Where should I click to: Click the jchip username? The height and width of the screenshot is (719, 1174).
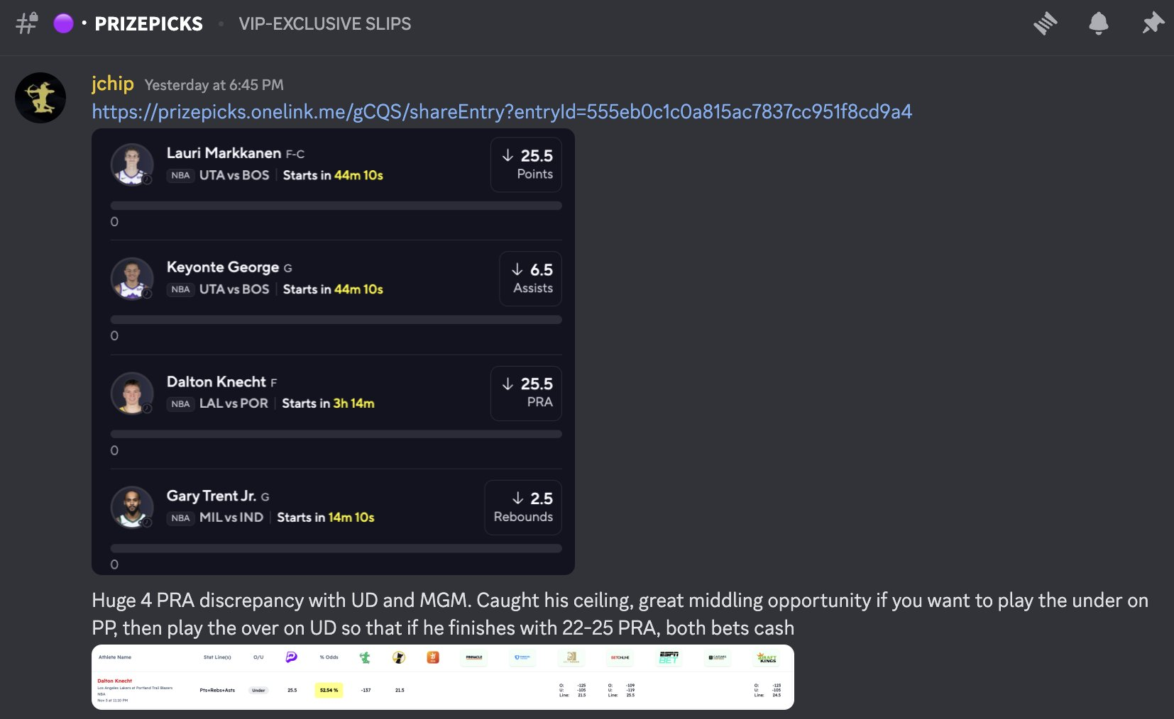[112, 84]
